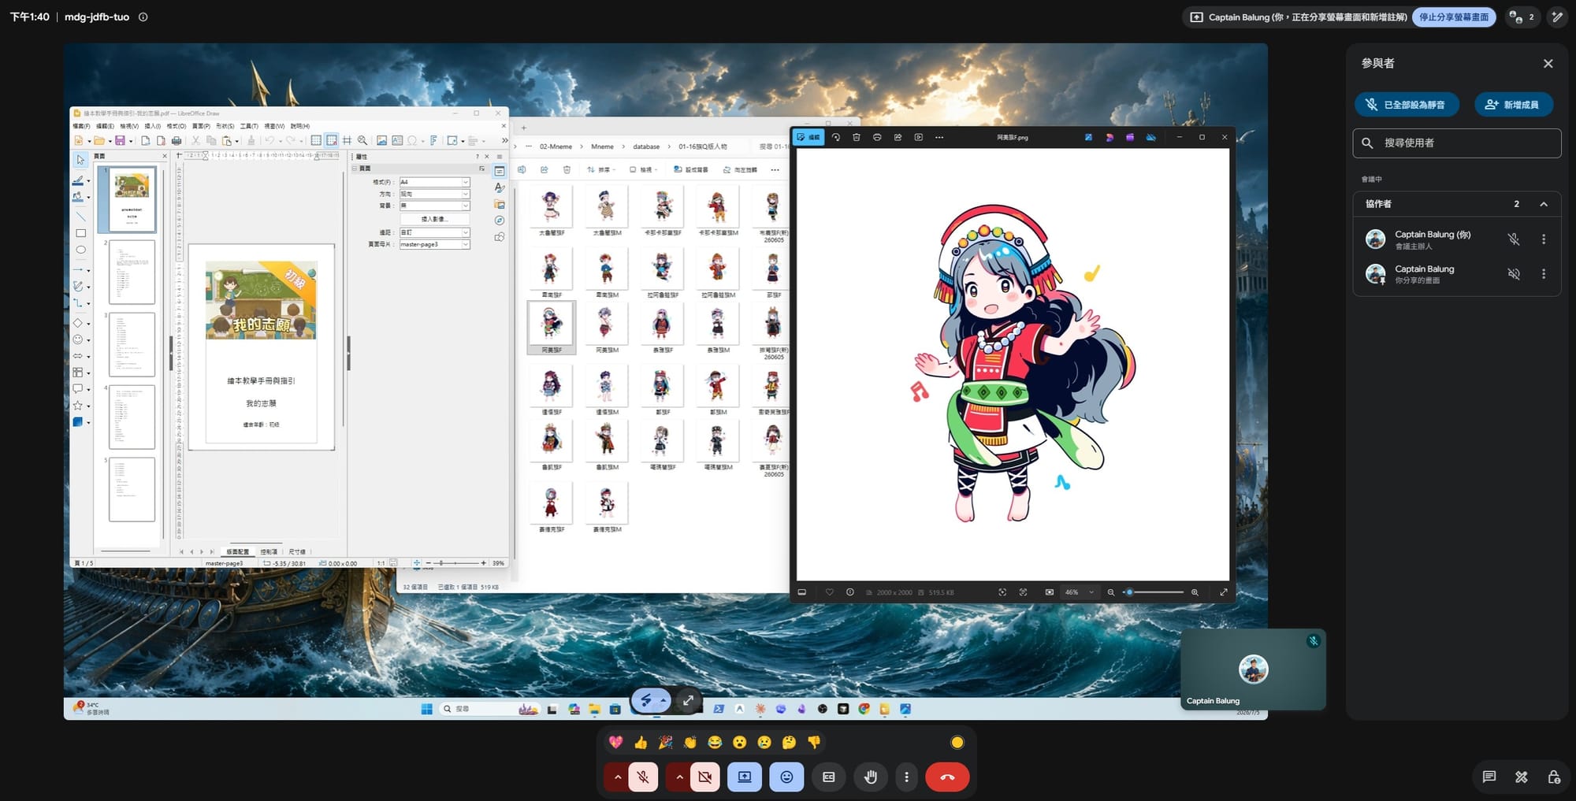The width and height of the screenshot is (1576, 801).
Task: Open the Gallery deck in Draw's sidebar
Action: [x=500, y=204]
